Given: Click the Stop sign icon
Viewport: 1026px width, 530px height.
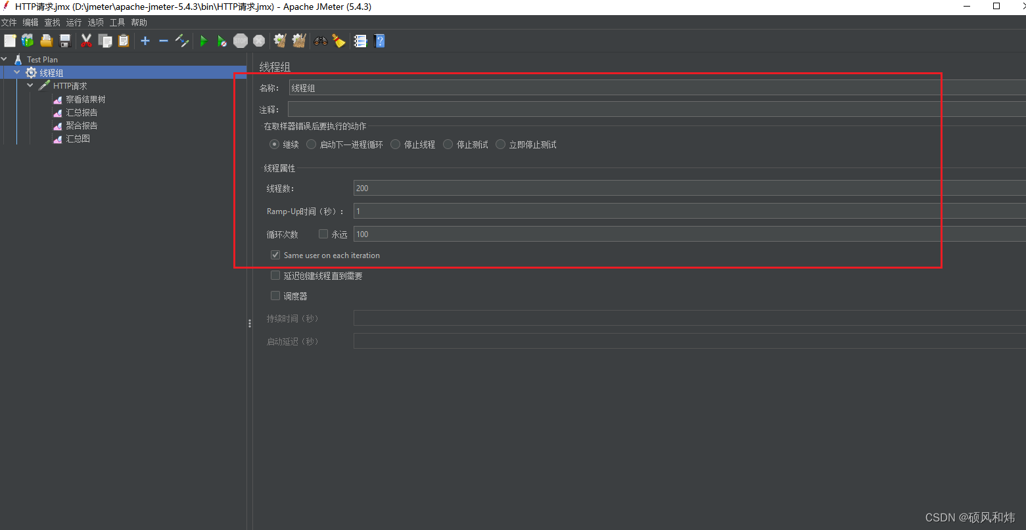Looking at the screenshot, I should point(241,41).
